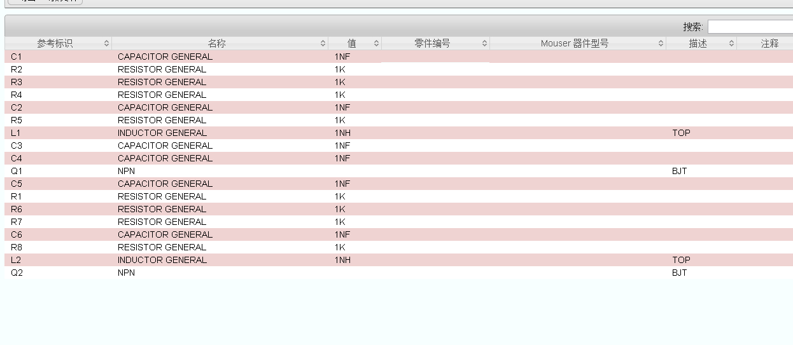This screenshot has width=793, height=345.
Task: Select the R6 reference cell
Action: (17, 209)
